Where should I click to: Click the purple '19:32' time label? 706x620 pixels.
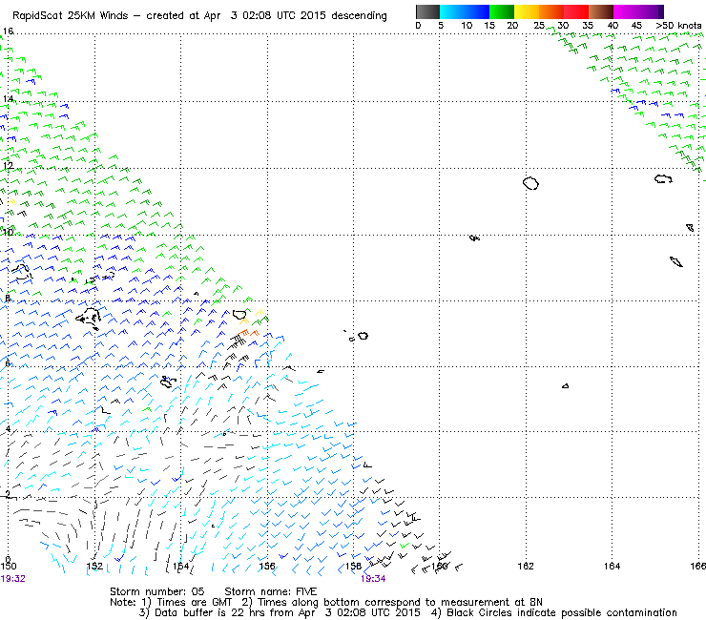12,579
